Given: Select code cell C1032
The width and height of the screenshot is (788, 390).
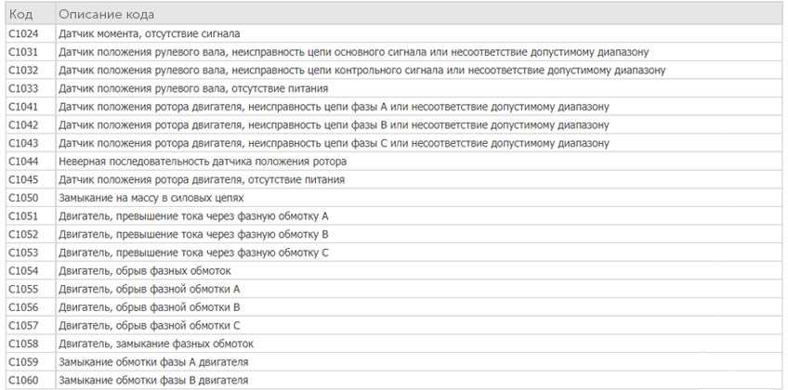Looking at the screenshot, I should coord(23,70).
